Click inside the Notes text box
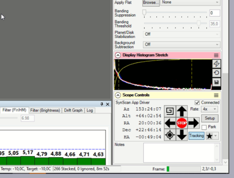The width and height of the screenshot is (234, 178). pyautogui.click(x=182, y=153)
